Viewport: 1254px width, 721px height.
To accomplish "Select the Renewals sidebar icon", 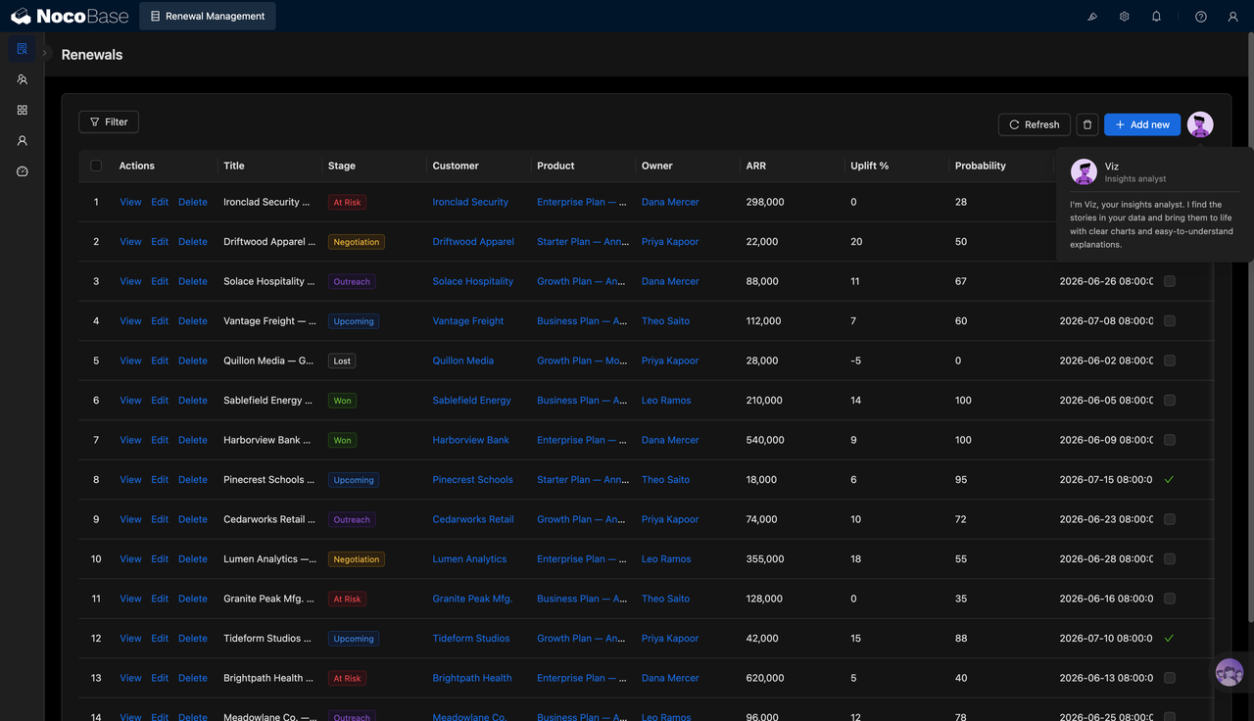I will 22,49.
